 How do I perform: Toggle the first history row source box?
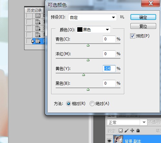click(x=29, y=16)
